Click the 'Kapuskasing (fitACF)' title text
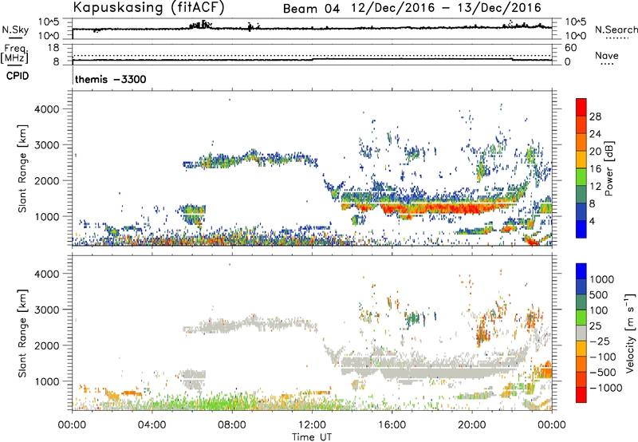The image size is (638, 442). pos(148,7)
